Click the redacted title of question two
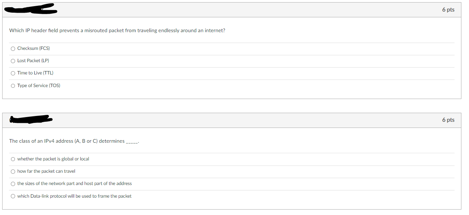Image resolution: width=469 pixels, height=215 pixels. tap(31, 119)
